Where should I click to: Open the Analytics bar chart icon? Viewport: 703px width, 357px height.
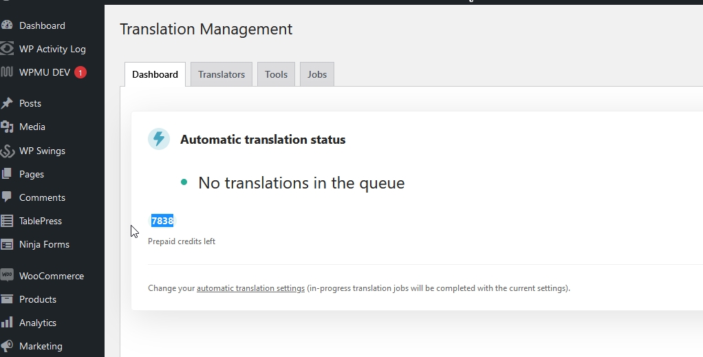coord(7,323)
